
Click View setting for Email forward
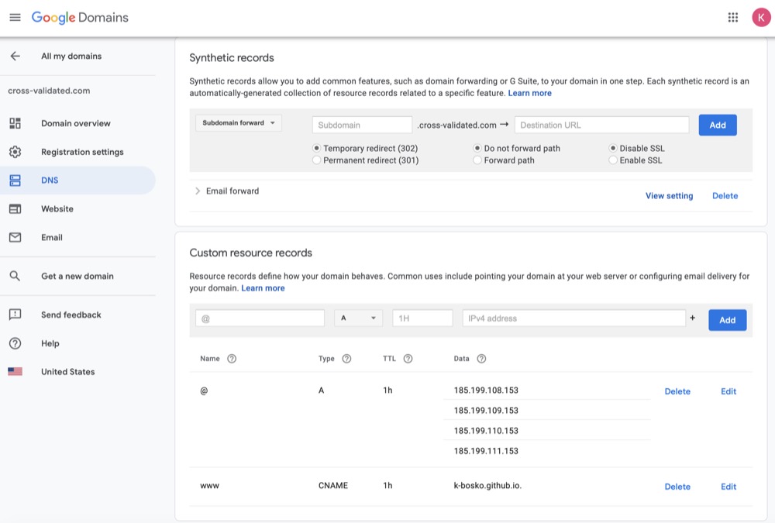pos(669,196)
